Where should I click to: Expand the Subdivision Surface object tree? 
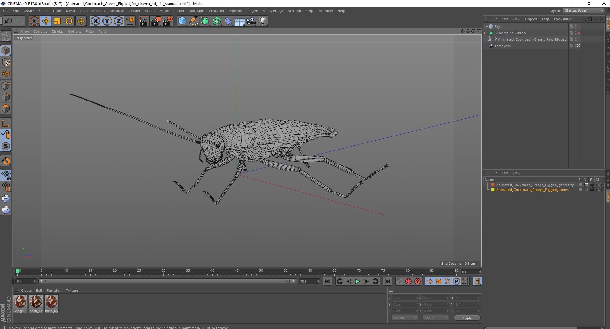486,33
